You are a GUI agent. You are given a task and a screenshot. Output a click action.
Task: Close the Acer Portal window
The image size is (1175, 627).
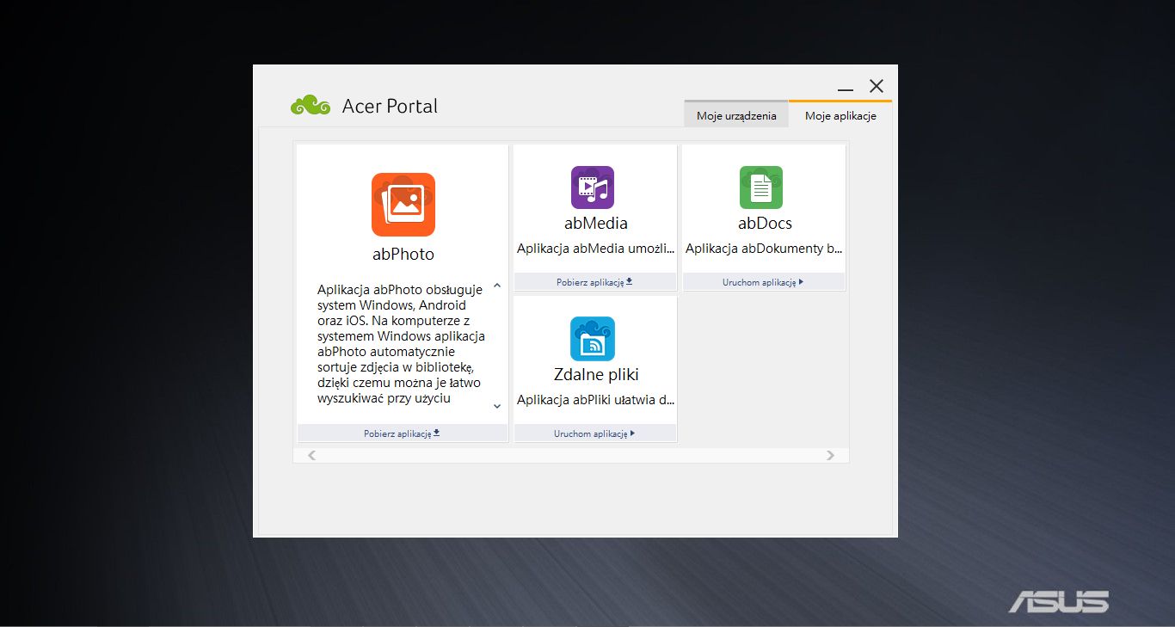point(877,86)
